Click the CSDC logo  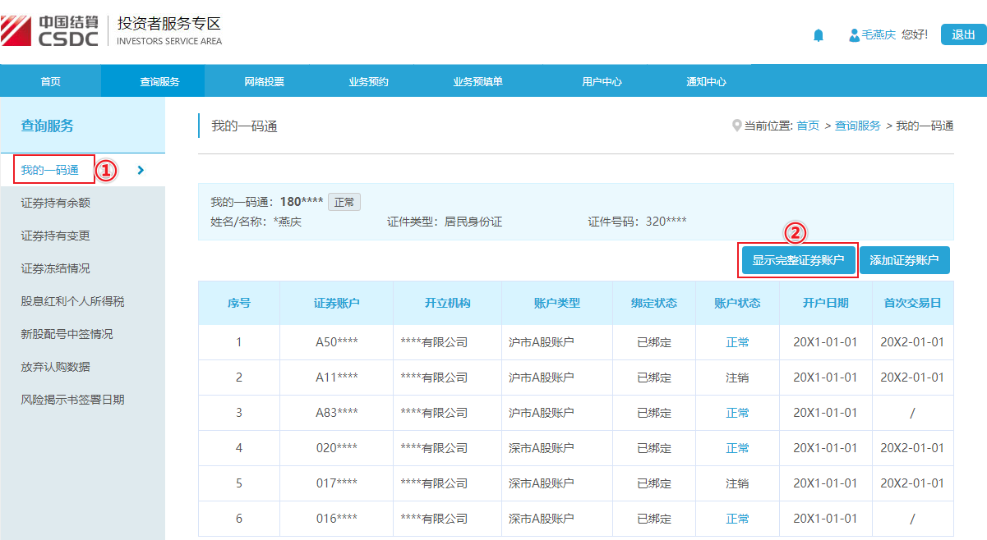[x=50, y=30]
